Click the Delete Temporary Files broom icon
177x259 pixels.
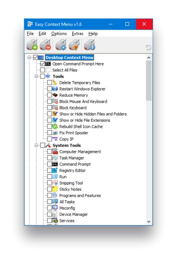[x=55, y=82]
